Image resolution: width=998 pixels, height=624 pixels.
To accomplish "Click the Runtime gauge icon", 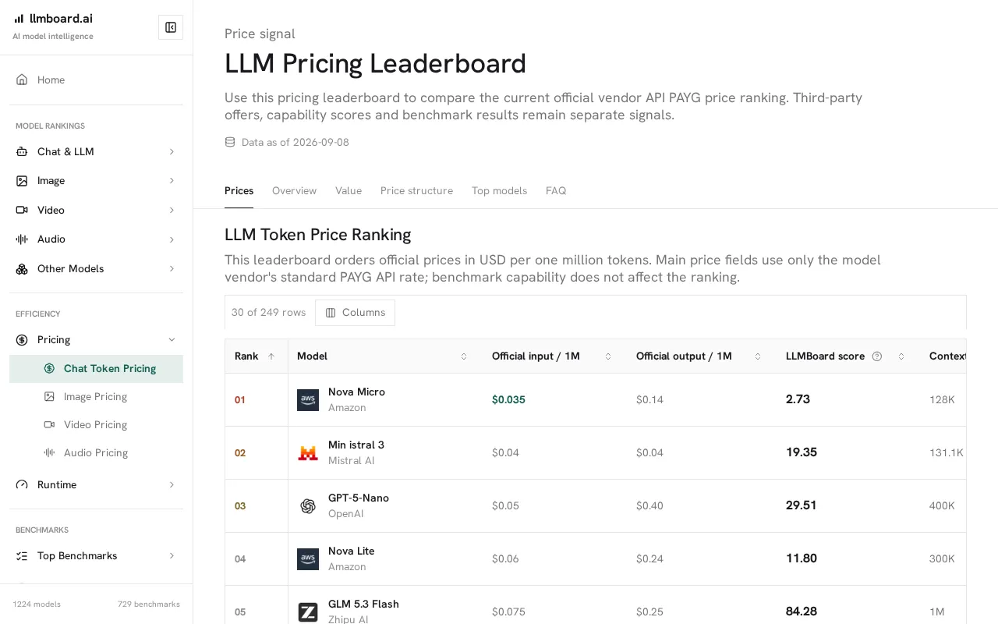I will coord(22,484).
